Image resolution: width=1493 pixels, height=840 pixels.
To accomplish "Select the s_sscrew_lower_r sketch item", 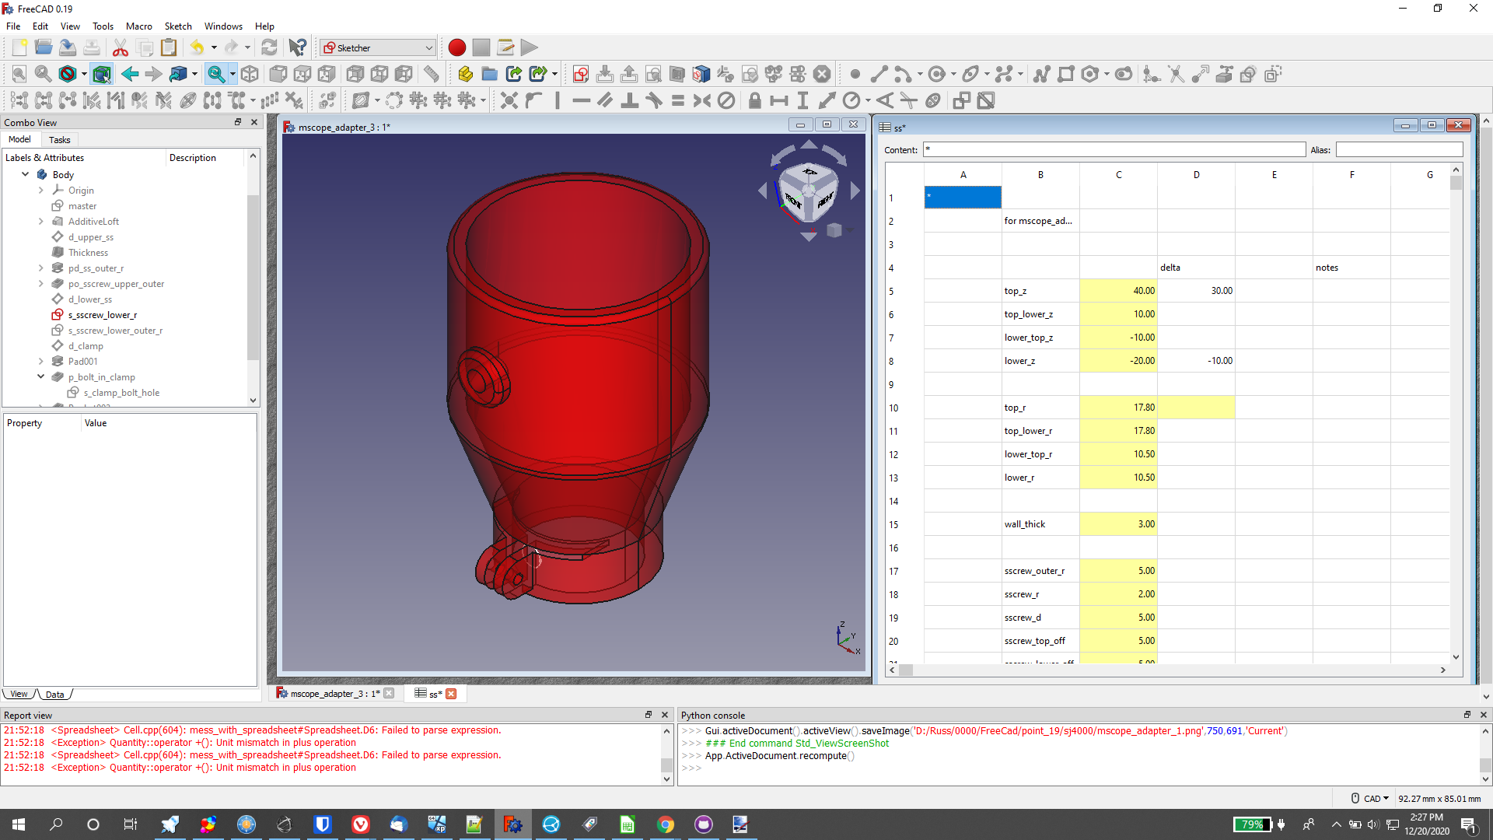I will click(x=102, y=315).
